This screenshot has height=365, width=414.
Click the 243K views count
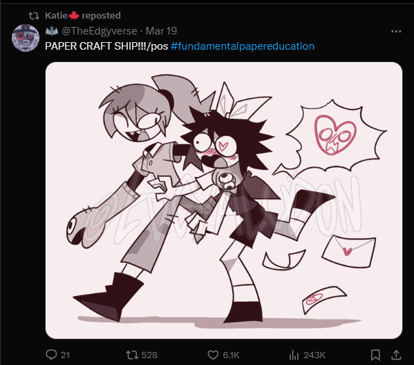[x=314, y=355]
